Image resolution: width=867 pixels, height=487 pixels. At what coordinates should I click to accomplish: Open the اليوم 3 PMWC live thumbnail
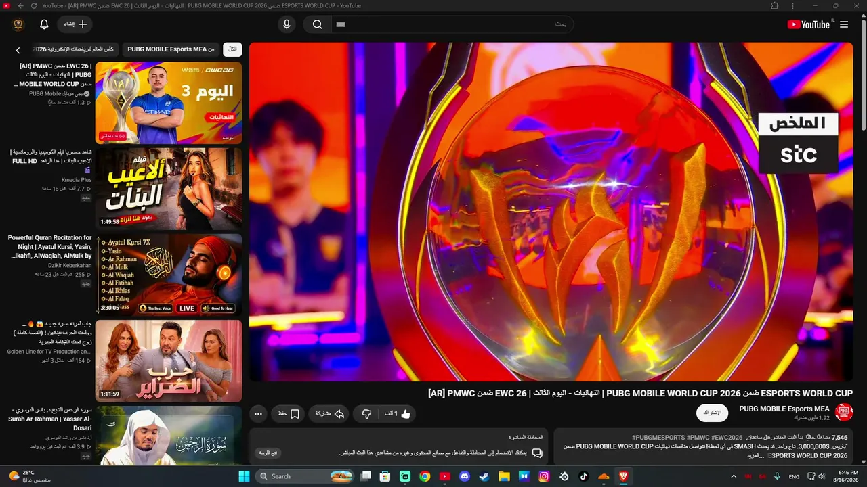(169, 103)
